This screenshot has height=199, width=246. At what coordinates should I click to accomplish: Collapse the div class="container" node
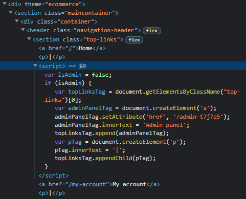click(x=17, y=21)
